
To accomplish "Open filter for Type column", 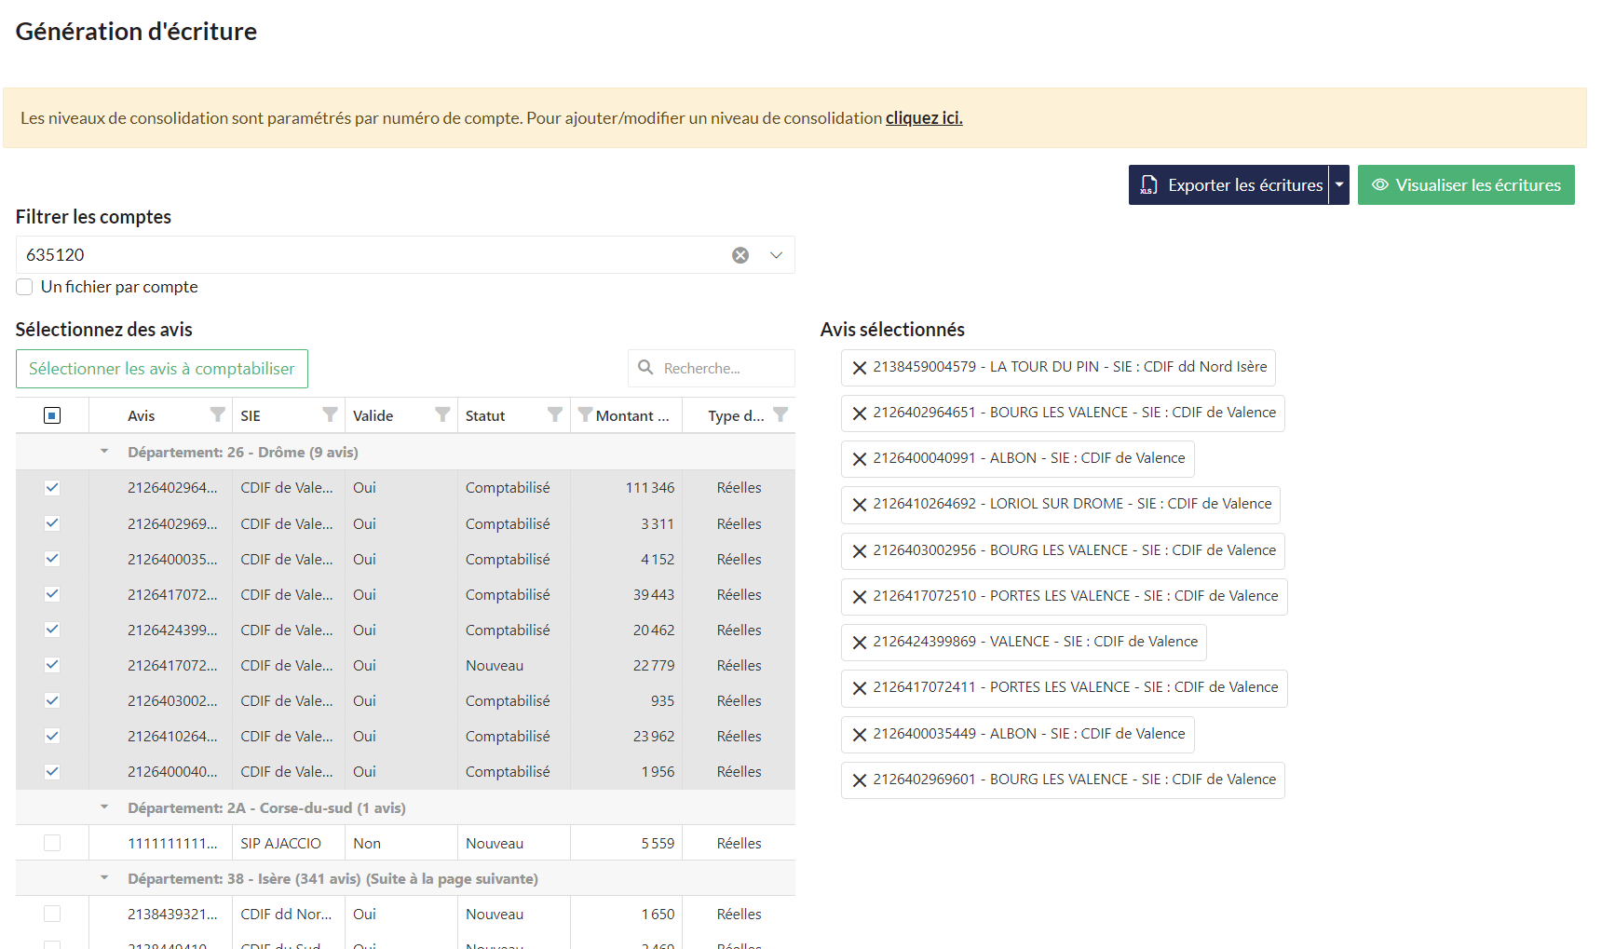I will click(780, 414).
